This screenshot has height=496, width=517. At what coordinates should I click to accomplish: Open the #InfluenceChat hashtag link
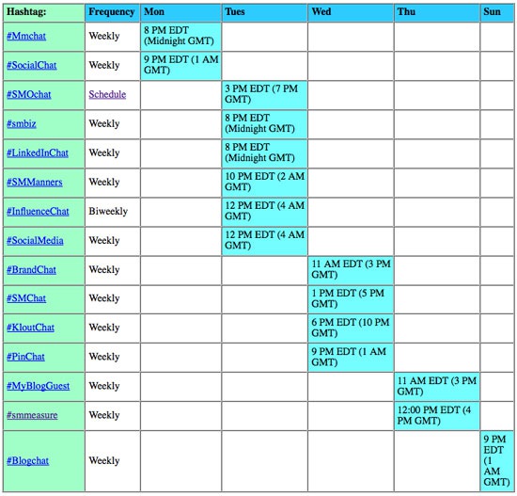[38, 212]
